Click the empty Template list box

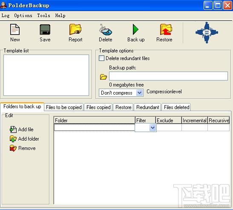(46, 75)
